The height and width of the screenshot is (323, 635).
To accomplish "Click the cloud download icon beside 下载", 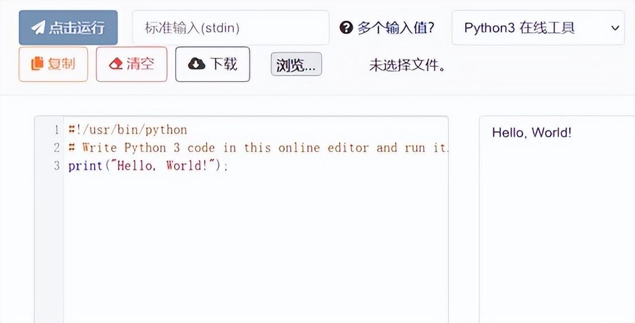I will (x=197, y=64).
